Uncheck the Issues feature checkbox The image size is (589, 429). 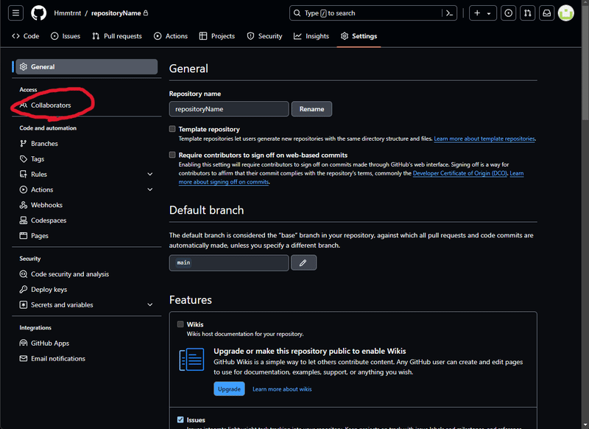coord(180,419)
